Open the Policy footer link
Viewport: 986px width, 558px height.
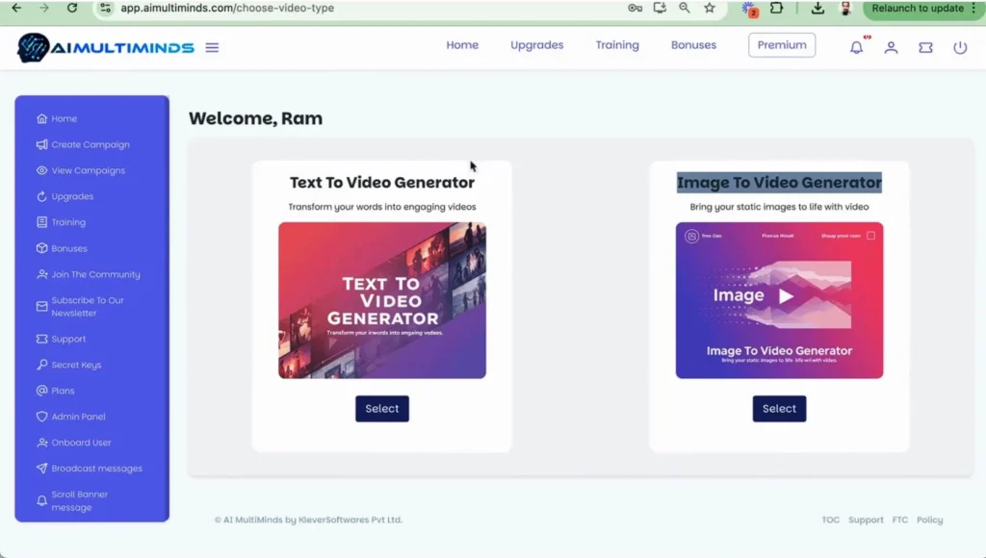[x=929, y=520]
